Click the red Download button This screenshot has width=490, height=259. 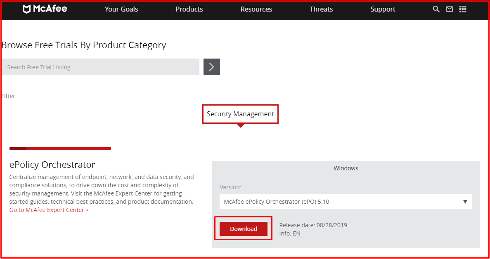(244, 229)
